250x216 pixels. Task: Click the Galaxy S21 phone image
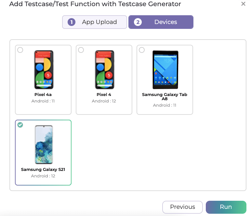pos(44,145)
